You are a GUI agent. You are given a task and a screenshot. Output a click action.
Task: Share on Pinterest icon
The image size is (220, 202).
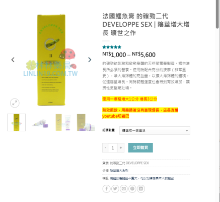[132, 189]
